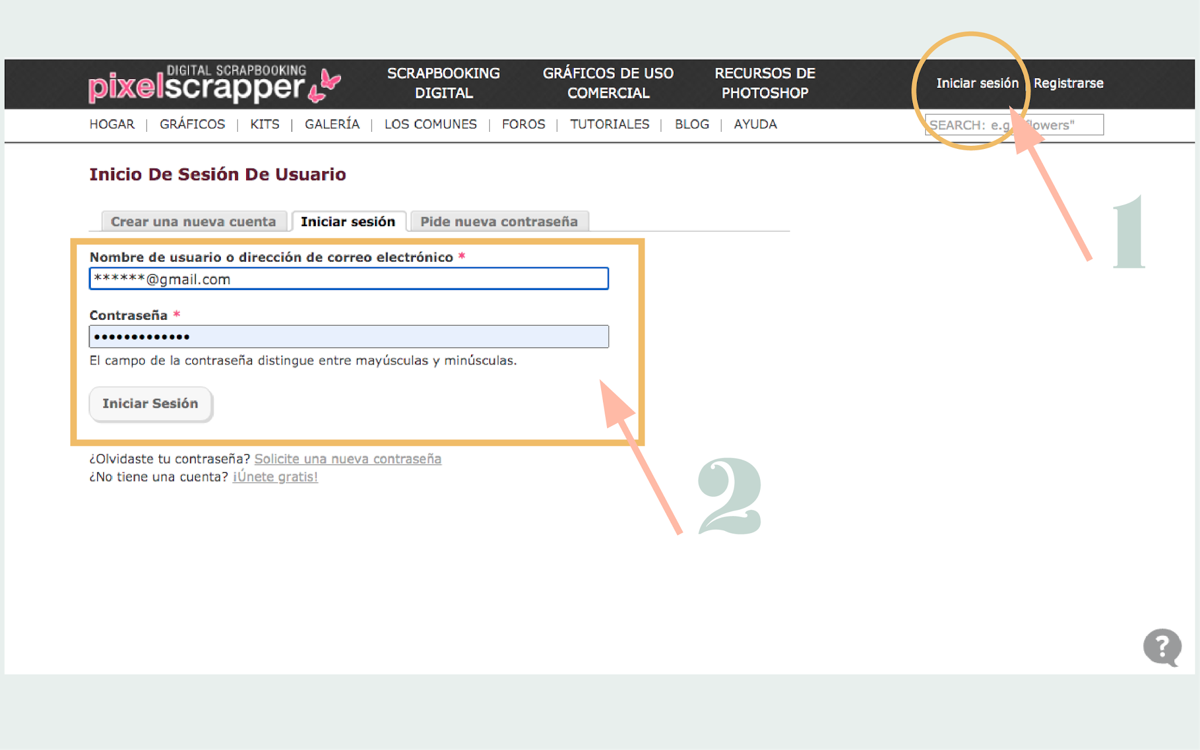Open Ayuda nav link
This screenshot has width=1200, height=750.
point(755,124)
